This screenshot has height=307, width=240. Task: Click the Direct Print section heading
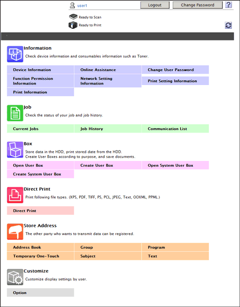[37, 189]
